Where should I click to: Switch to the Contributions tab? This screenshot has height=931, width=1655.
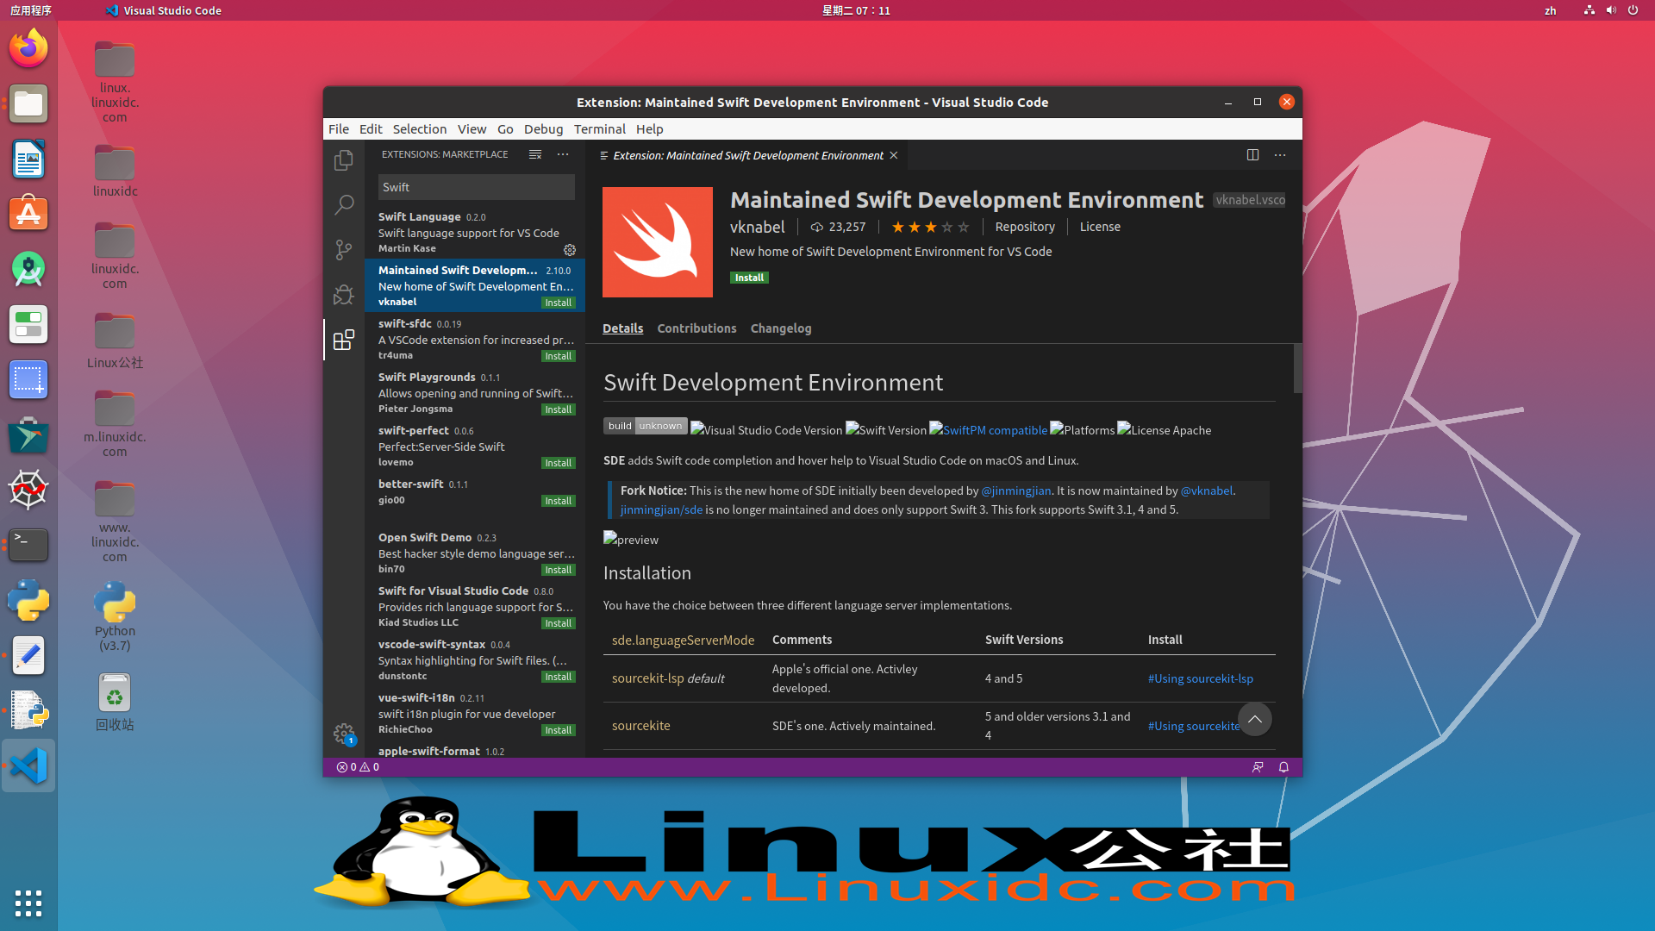696,328
